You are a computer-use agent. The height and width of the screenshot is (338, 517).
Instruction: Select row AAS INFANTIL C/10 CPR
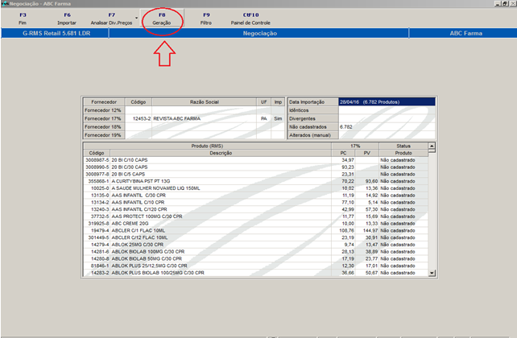pyautogui.click(x=255, y=202)
